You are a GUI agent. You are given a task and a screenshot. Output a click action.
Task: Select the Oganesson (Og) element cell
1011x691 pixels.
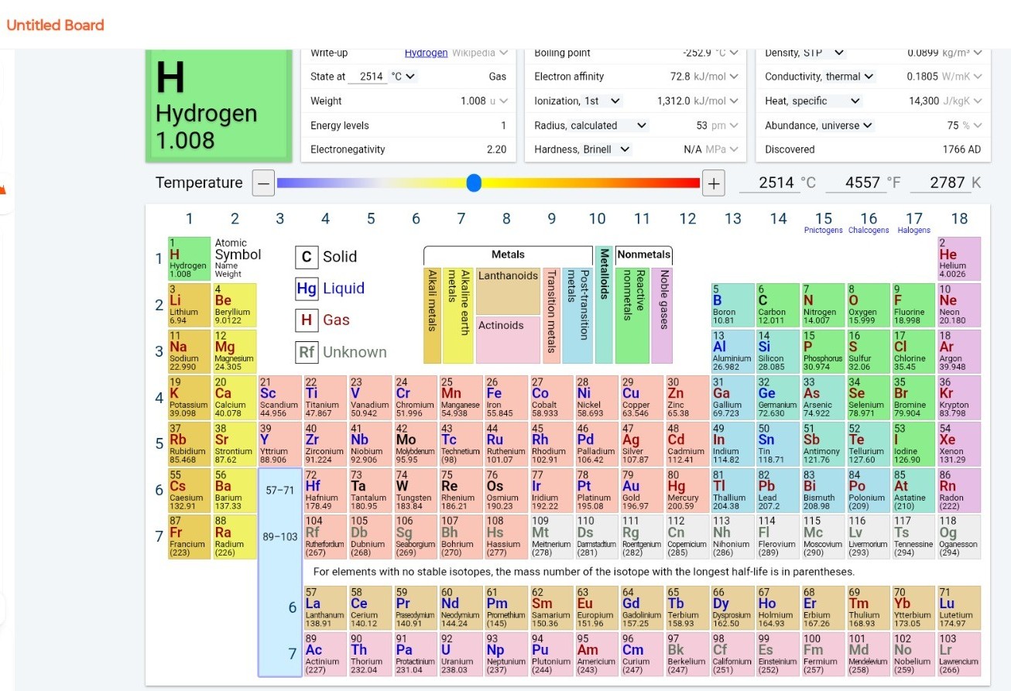point(959,537)
